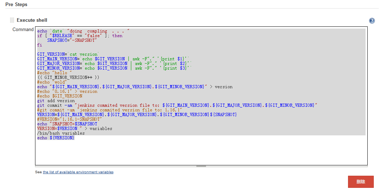Click the '#echo $GIT_VERSION' comment line
The width and height of the screenshot is (382, 195).
(x=60, y=96)
